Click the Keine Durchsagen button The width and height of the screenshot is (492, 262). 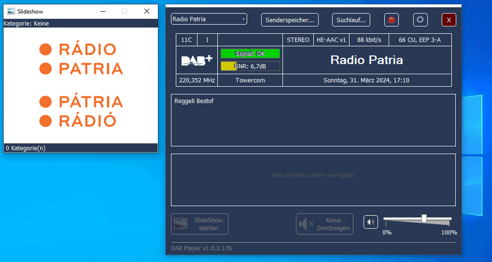(x=325, y=224)
